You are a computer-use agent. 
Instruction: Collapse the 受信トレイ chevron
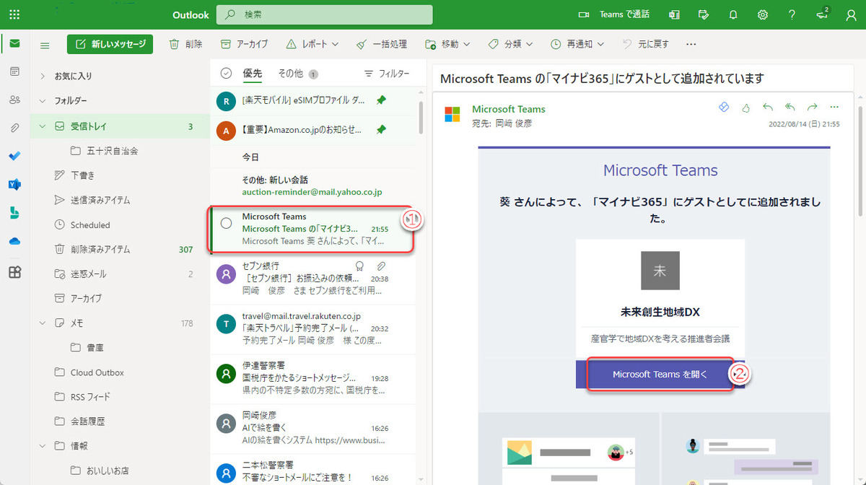(x=42, y=126)
